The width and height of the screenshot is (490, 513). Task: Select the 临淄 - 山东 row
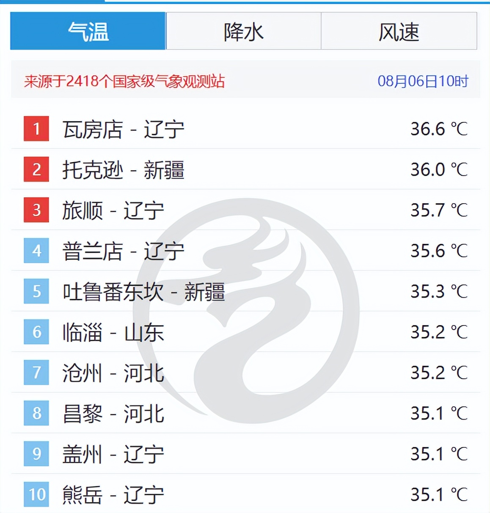[x=245, y=332]
